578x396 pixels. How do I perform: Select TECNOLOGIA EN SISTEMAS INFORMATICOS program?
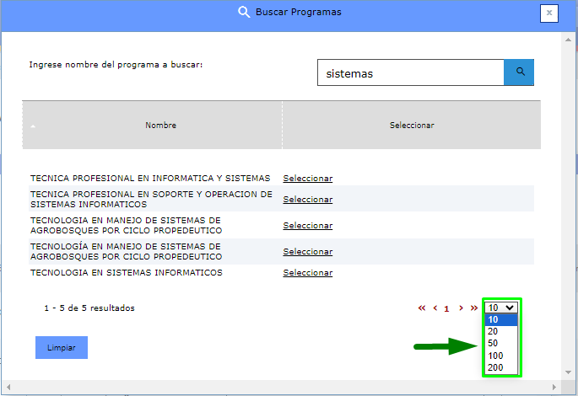pyautogui.click(x=307, y=273)
